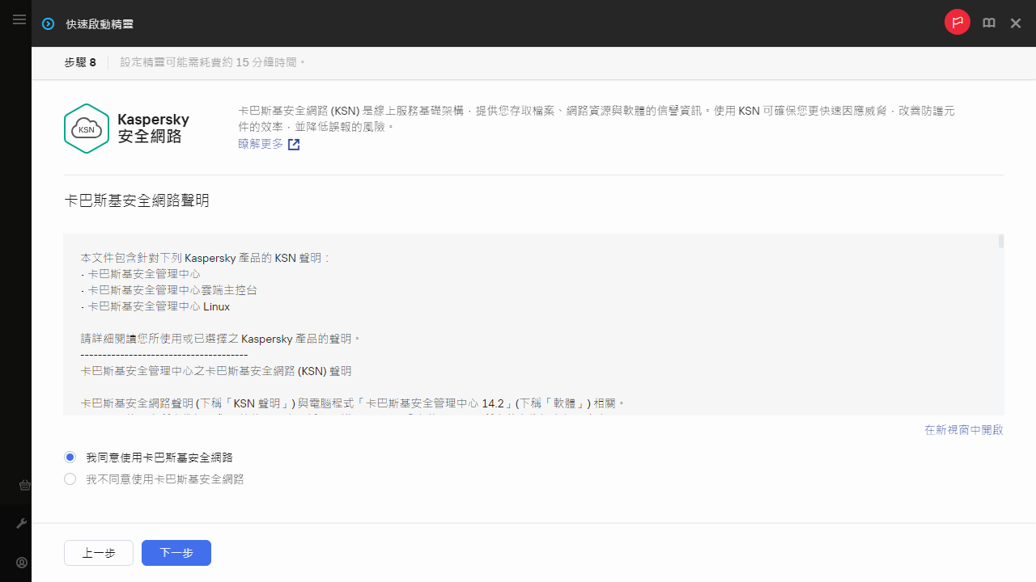Click the 下一步 button

coord(176,553)
